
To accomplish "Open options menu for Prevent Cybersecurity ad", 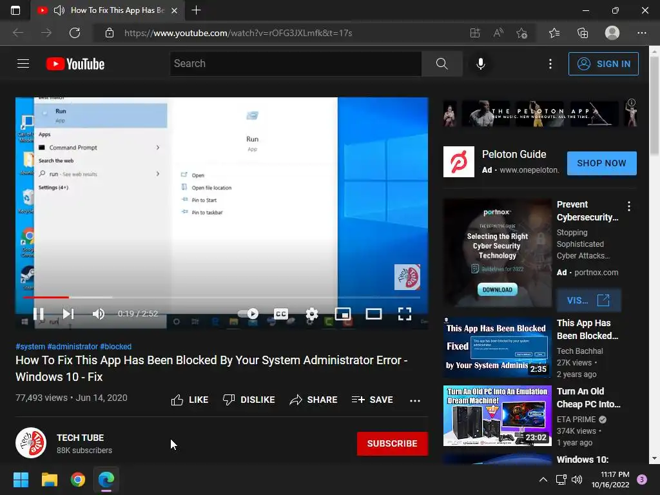I will point(629,206).
